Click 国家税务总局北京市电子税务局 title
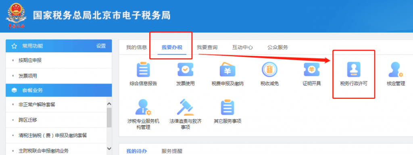 click(x=102, y=16)
